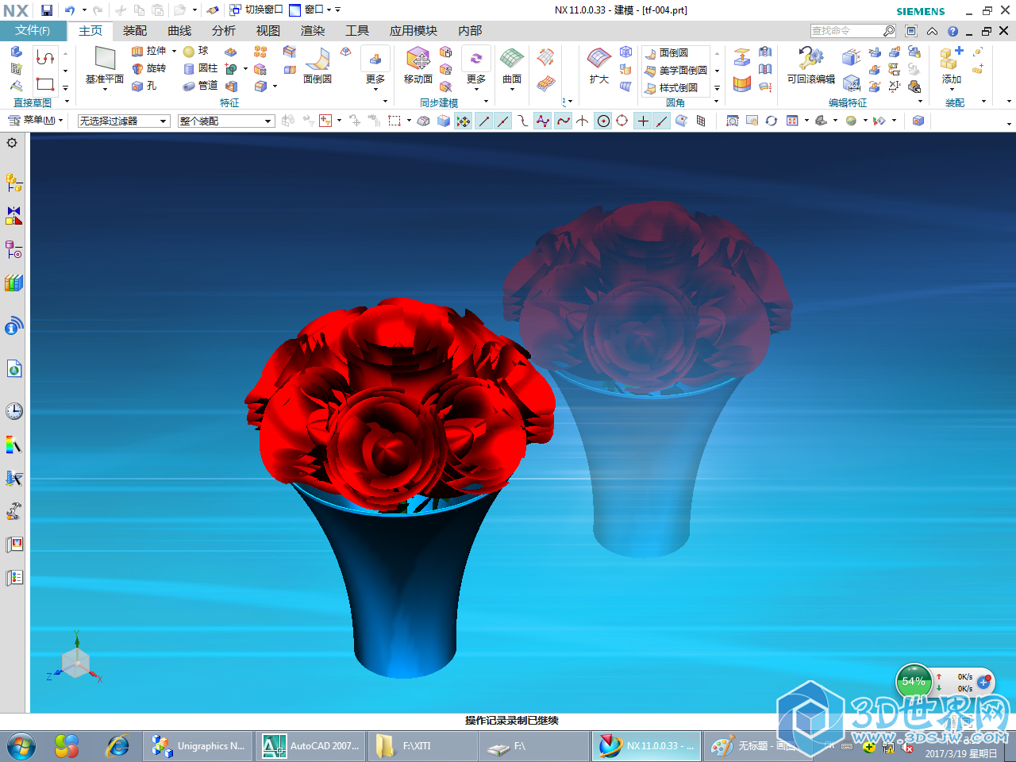The width and height of the screenshot is (1016, 762).
Task: Switch to the View (视图) ribbon tab
Action: coord(268,30)
